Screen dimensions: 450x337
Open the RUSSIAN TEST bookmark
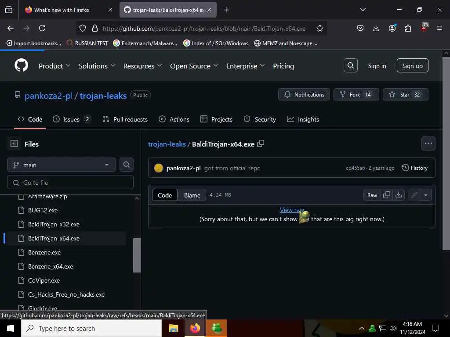point(87,43)
